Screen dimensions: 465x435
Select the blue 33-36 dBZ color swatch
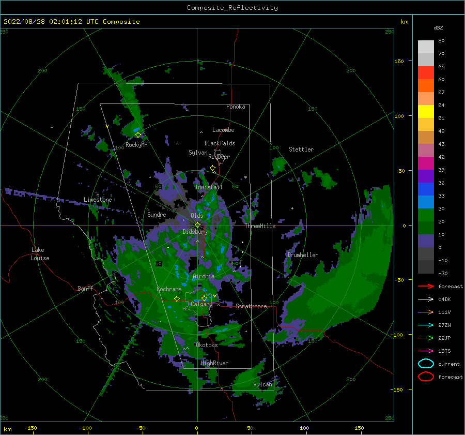[x=426, y=189]
